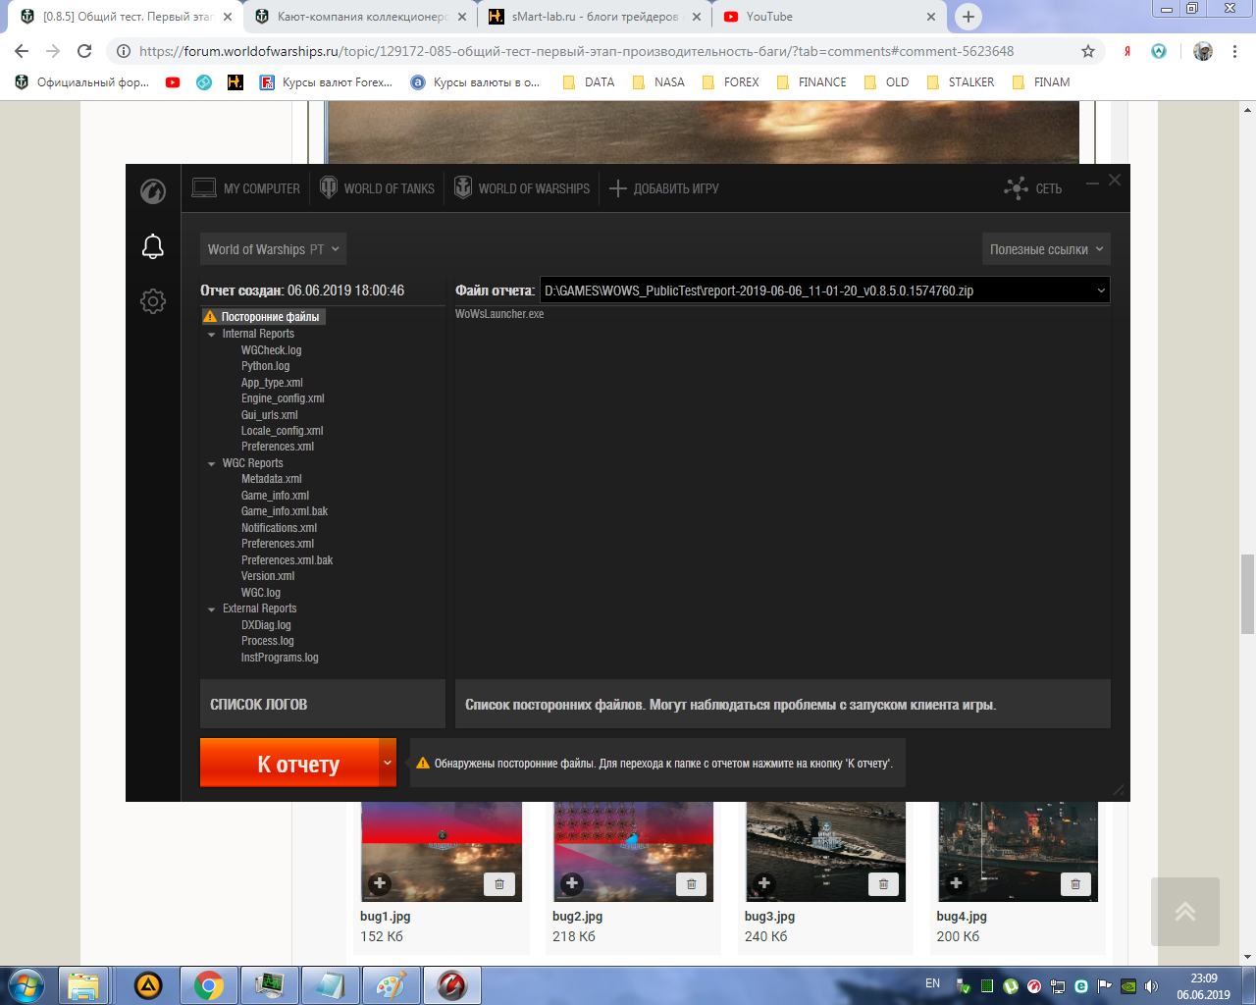
Task: Switch to WORLD OF TANKS tab
Action: pos(377,188)
